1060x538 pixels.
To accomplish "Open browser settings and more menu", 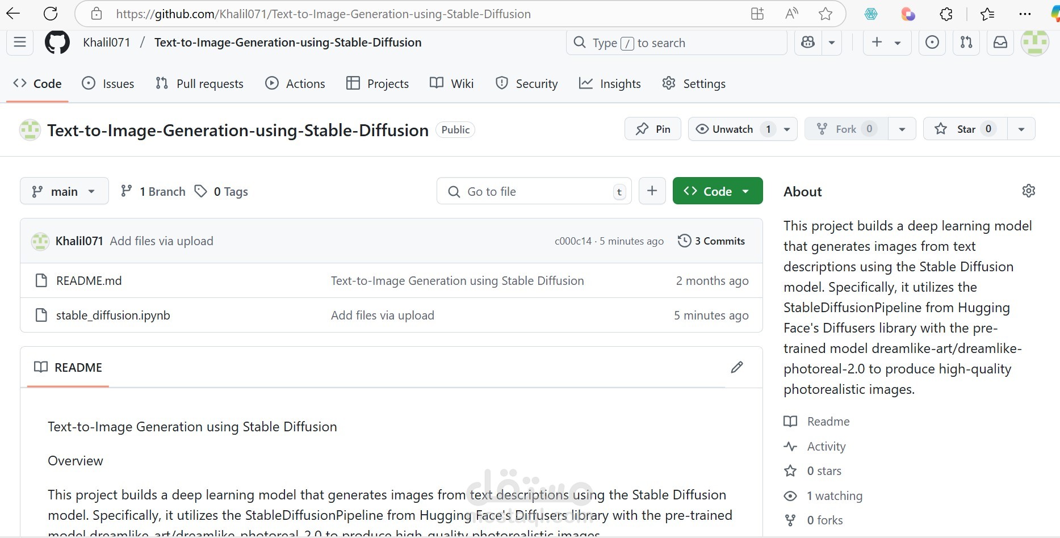I will (x=1025, y=14).
